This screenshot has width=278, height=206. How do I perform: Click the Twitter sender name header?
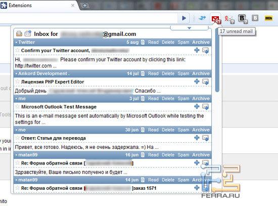(27, 43)
